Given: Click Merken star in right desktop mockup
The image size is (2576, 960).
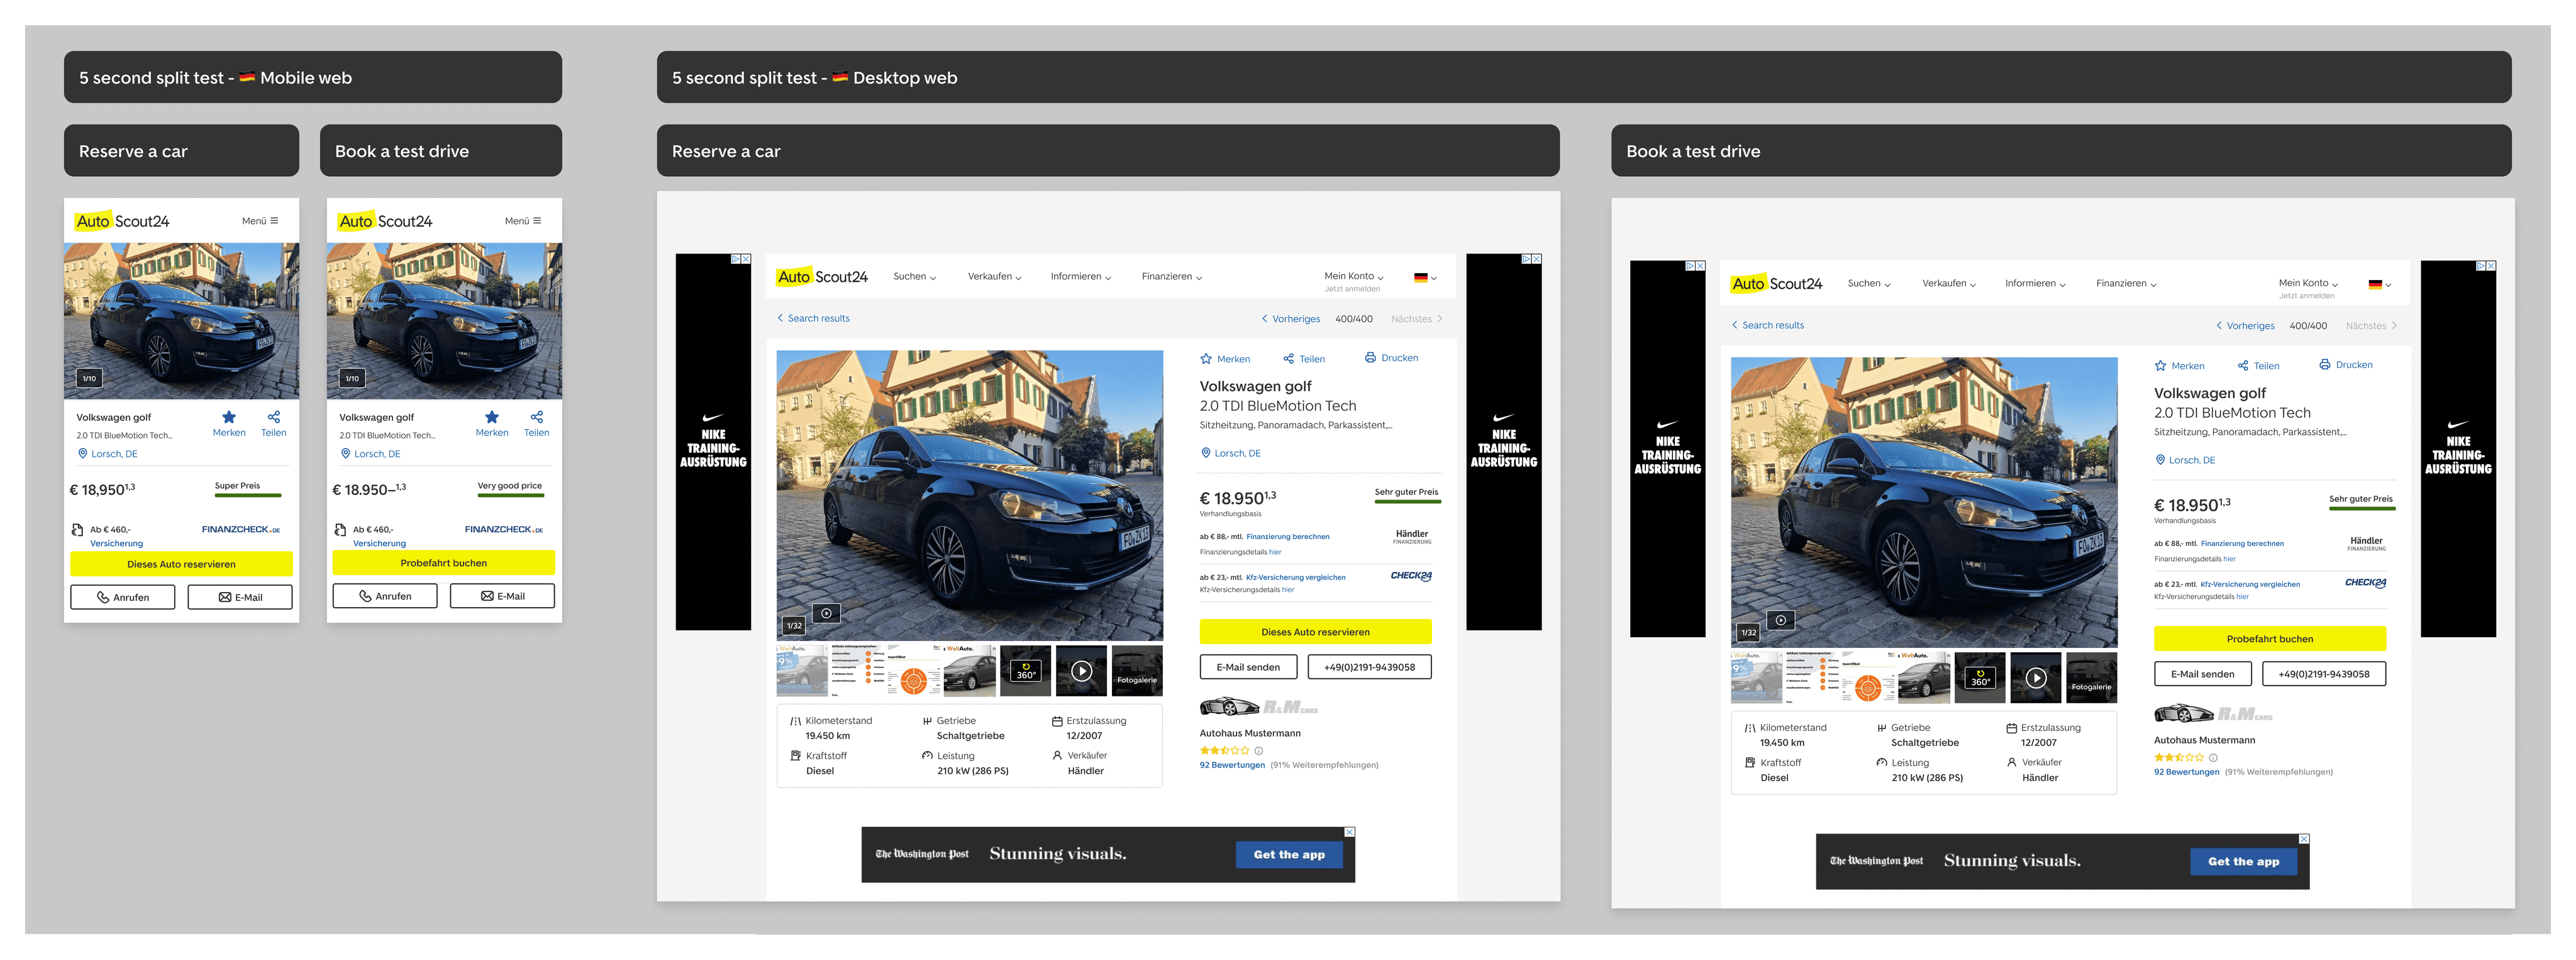Looking at the screenshot, I should click(2160, 366).
